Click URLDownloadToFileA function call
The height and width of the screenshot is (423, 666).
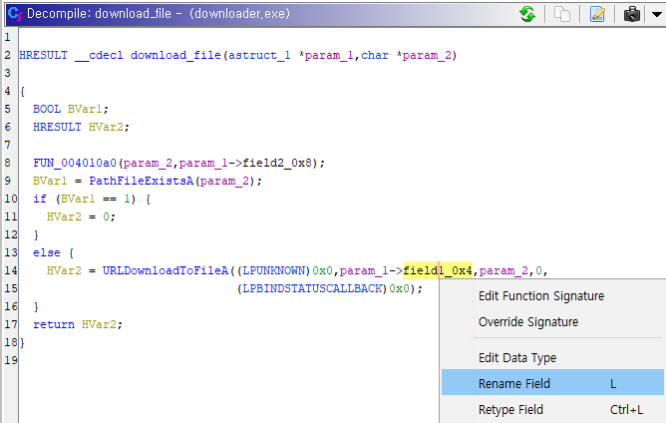[x=166, y=270]
